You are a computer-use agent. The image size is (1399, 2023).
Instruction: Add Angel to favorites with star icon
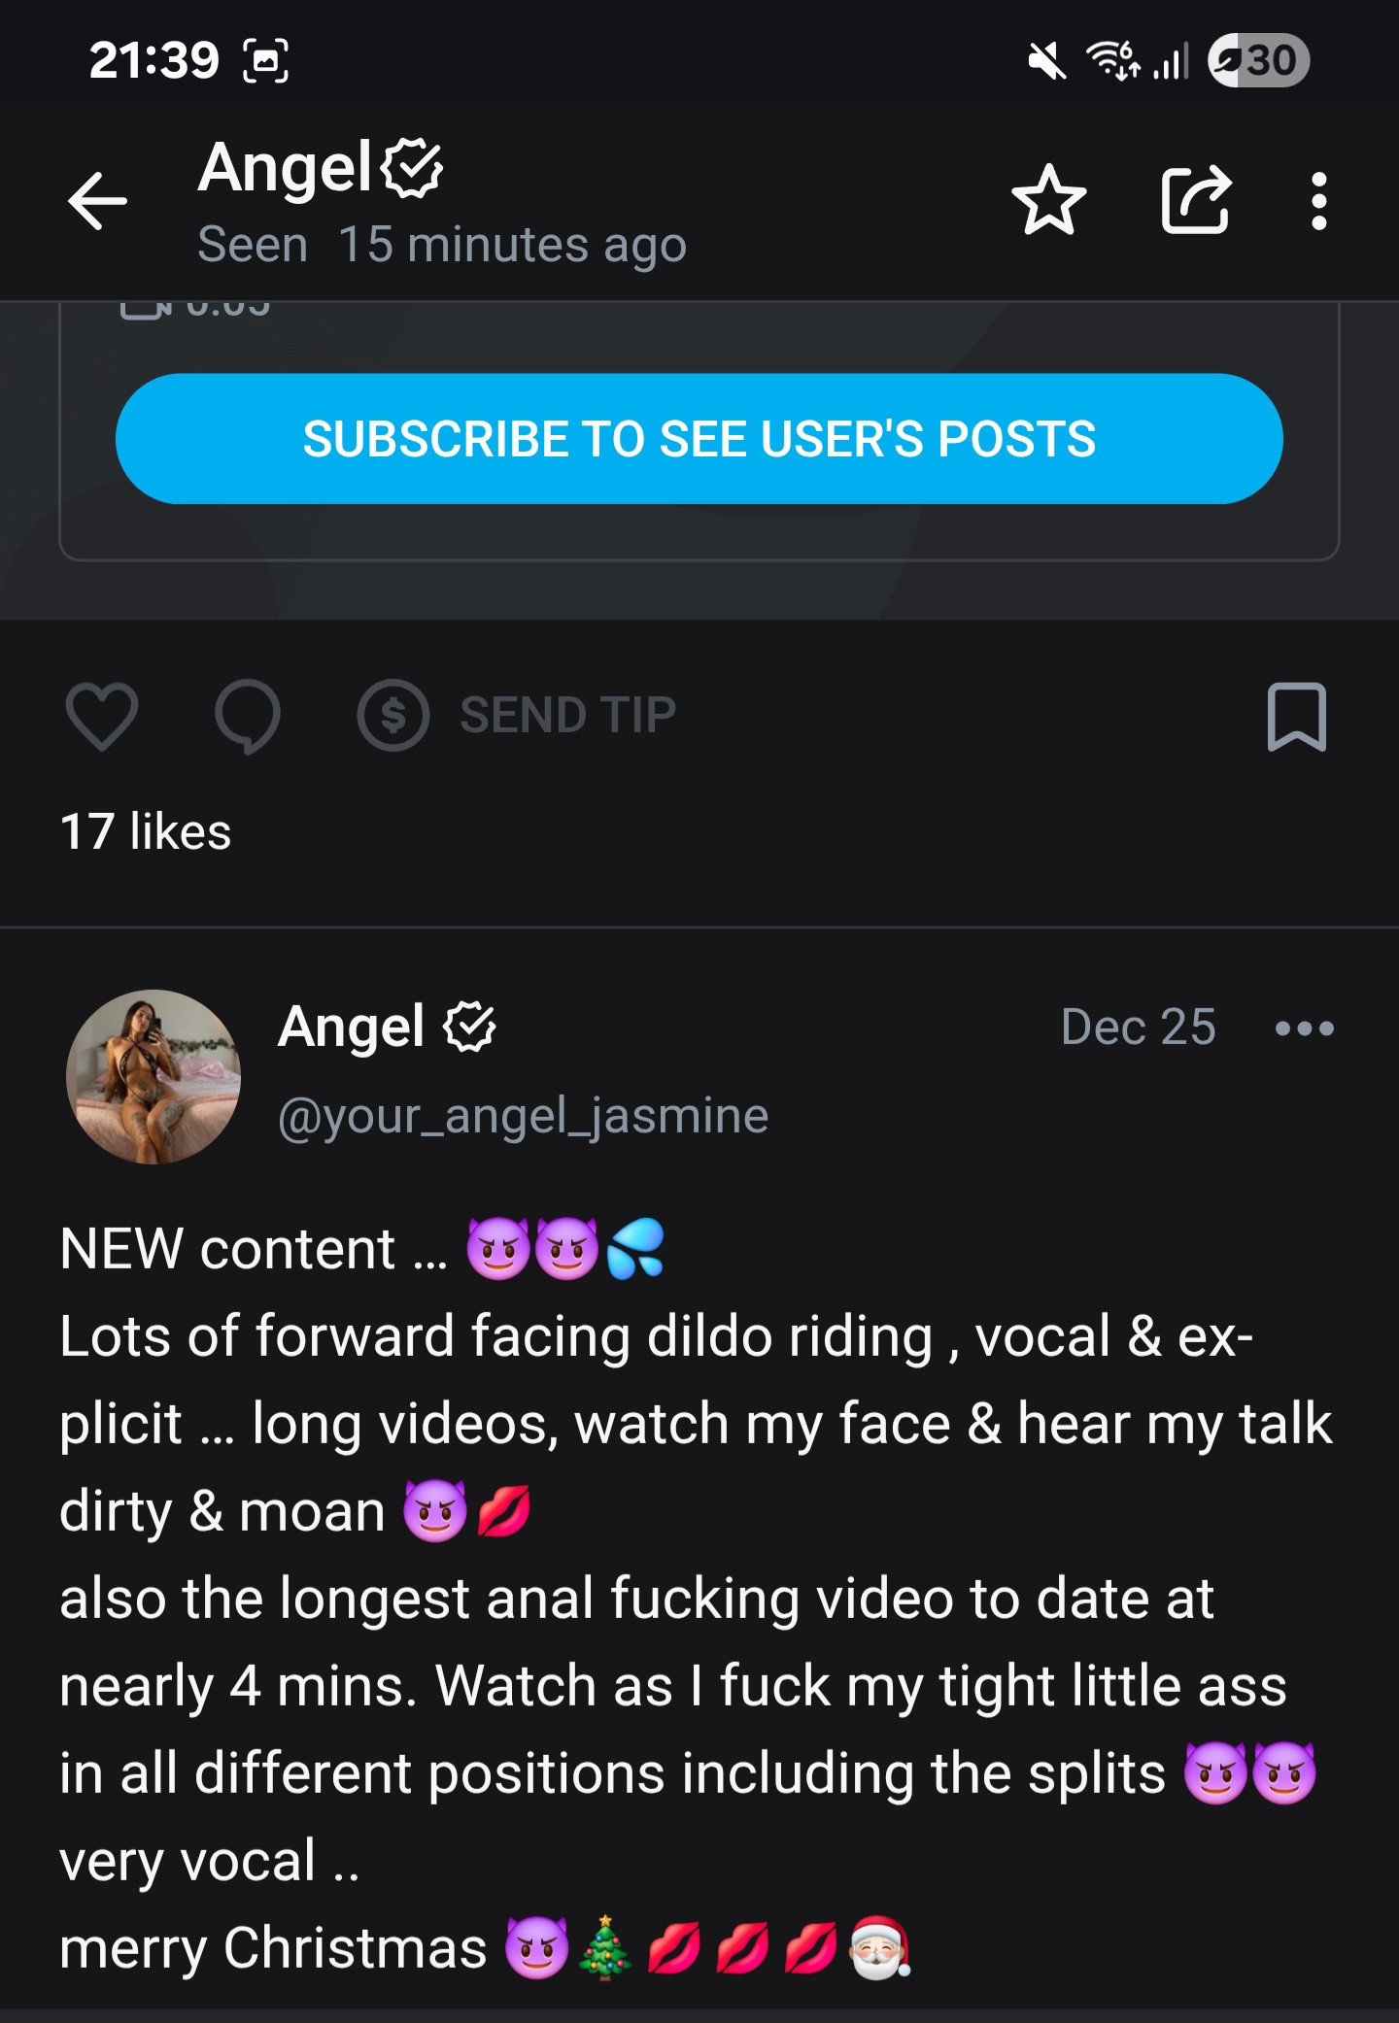click(1048, 200)
